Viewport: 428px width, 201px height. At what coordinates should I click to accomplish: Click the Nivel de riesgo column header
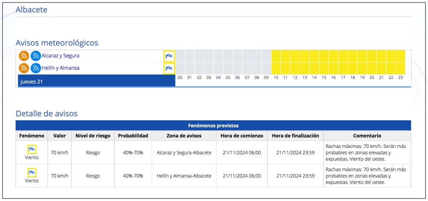click(x=93, y=136)
